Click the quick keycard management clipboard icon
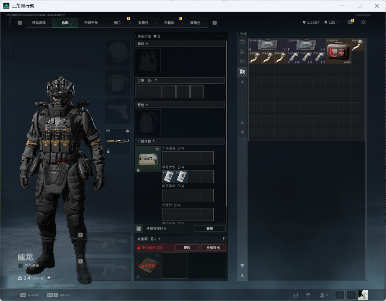The image size is (386, 301). [x=138, y=229]
